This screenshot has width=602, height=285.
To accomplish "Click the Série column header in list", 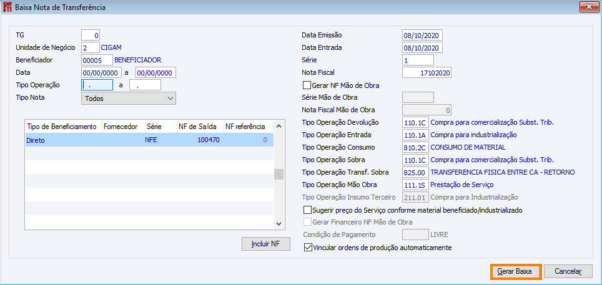I will 160,127.
